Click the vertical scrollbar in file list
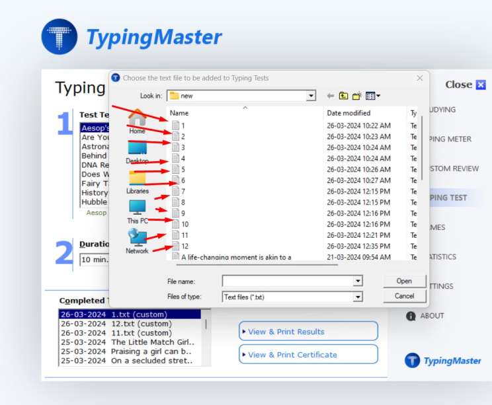 pos(422,148)
